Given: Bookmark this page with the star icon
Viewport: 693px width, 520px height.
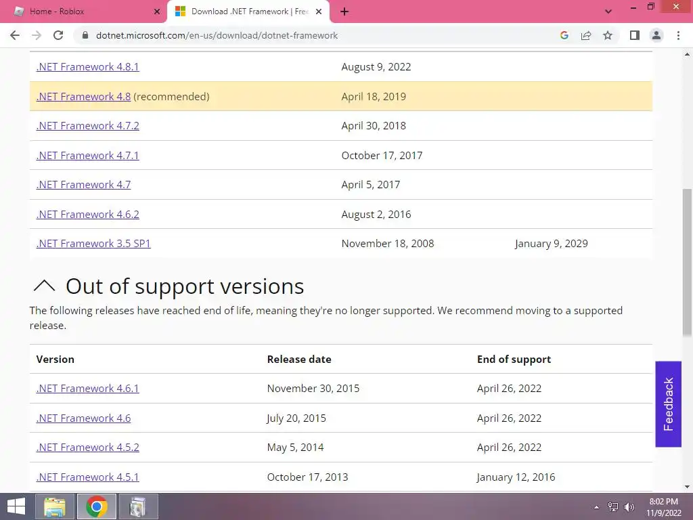Looking at the screenshot, I should point(608,35).
